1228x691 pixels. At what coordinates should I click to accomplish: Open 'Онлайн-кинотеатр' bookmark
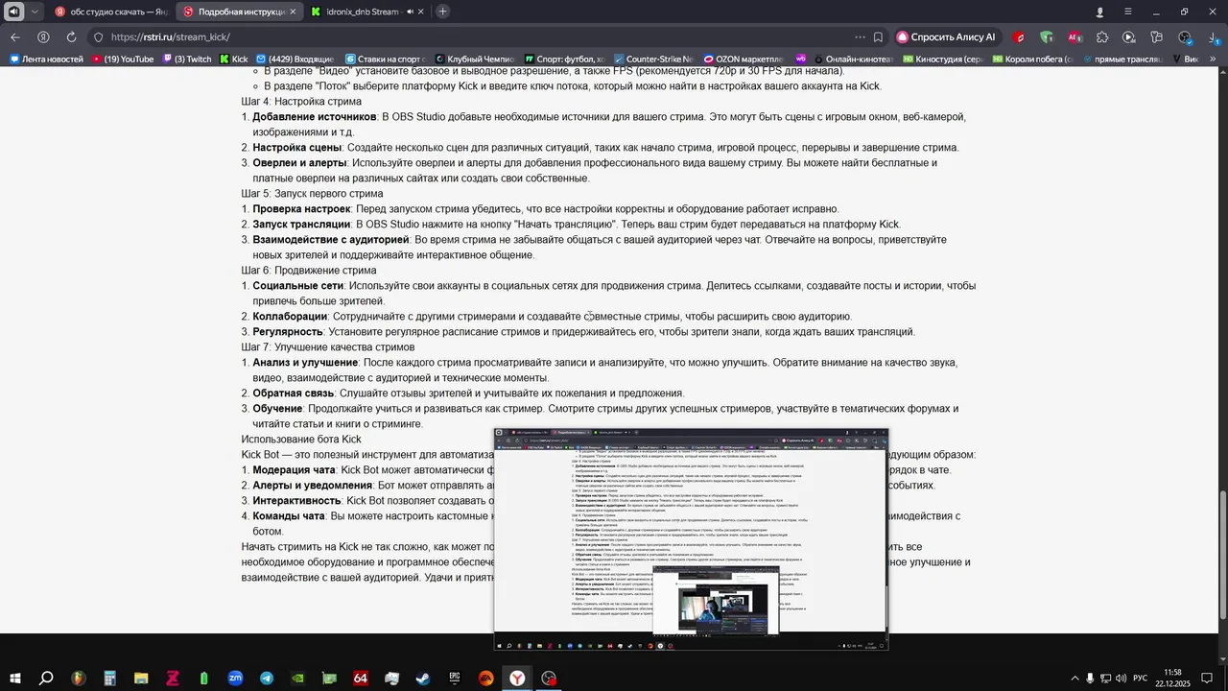[x=853, y=60]
